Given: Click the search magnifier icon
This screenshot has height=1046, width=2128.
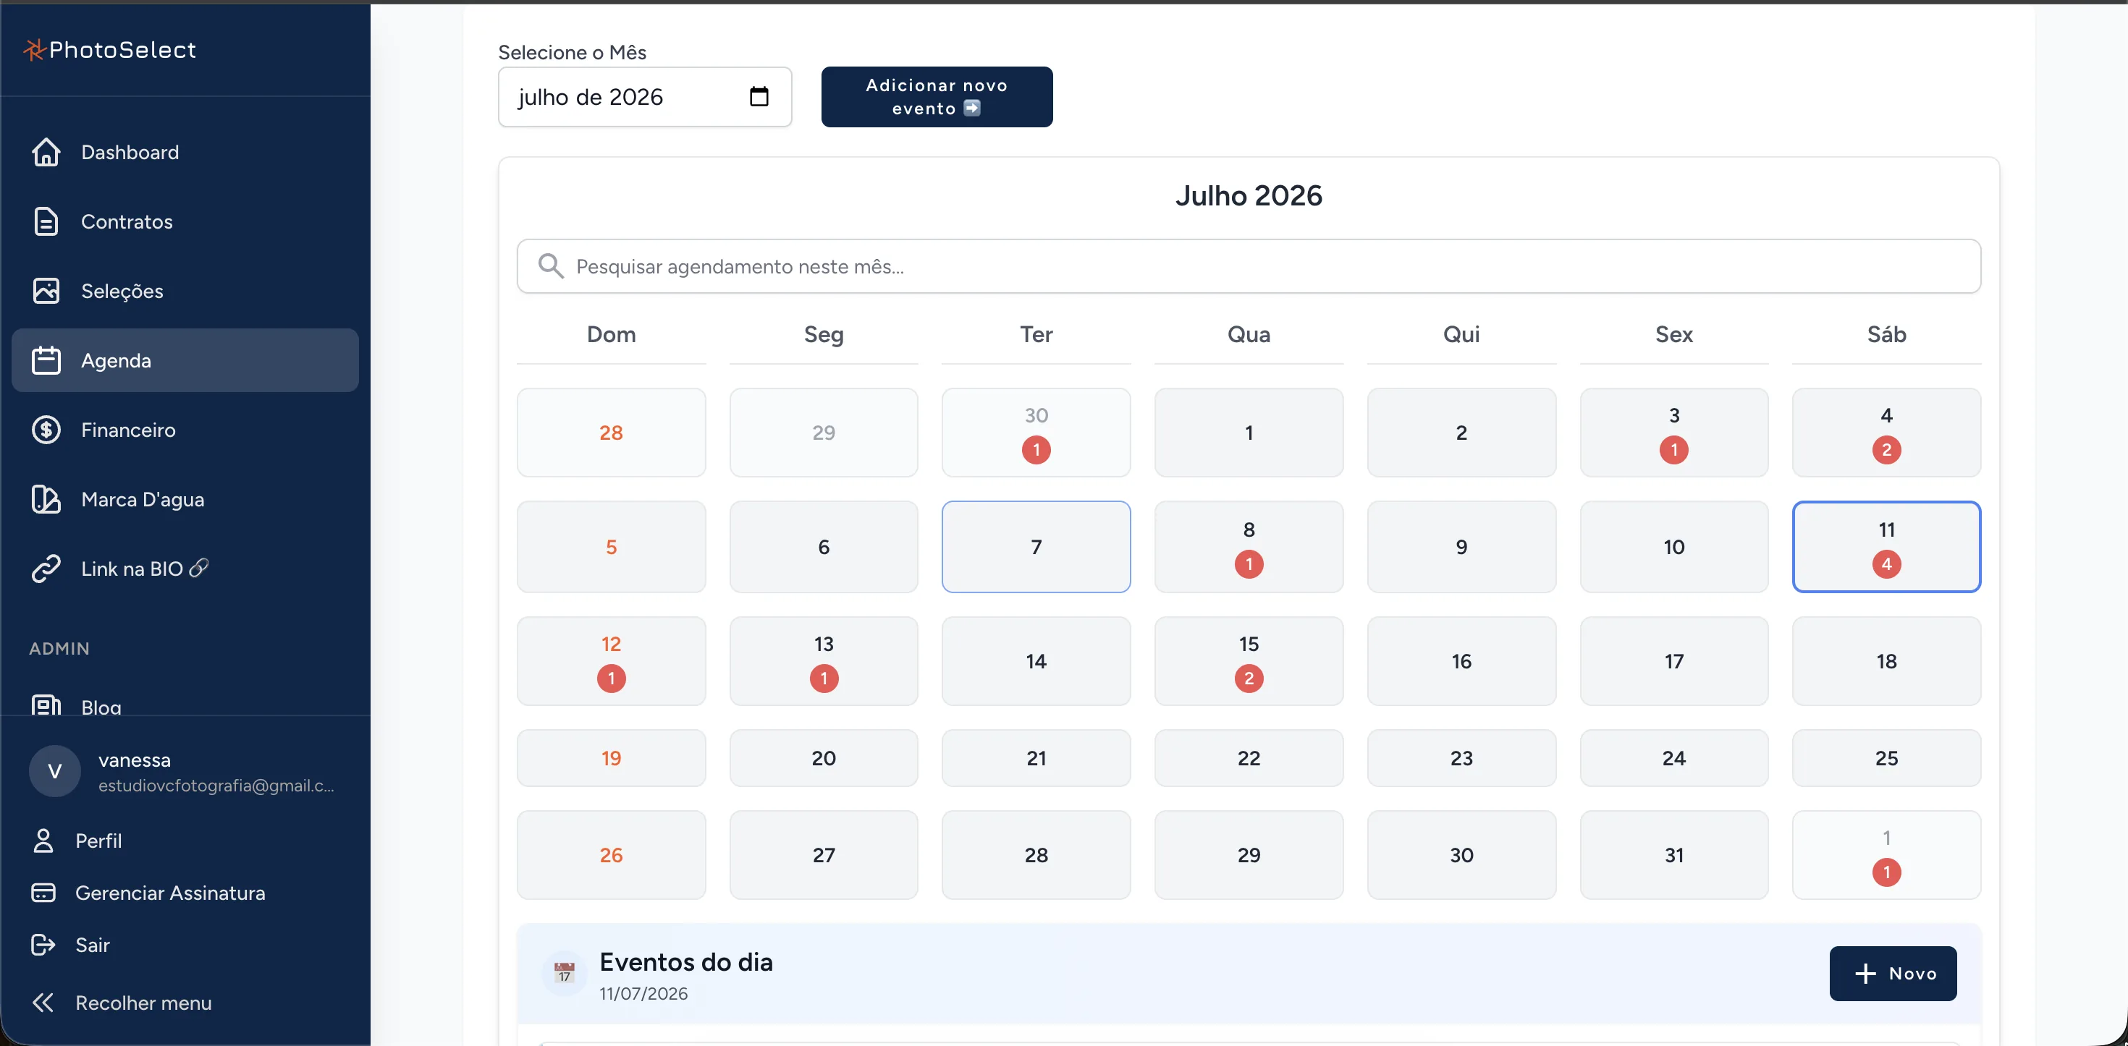Looking at the screenshot, I should point(550,265).
